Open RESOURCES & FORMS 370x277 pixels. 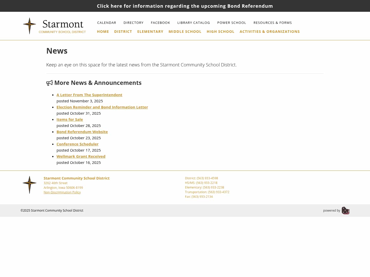(273, 23)
